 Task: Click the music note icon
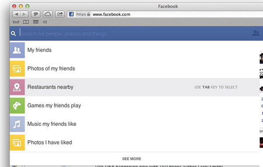[17, 124]
